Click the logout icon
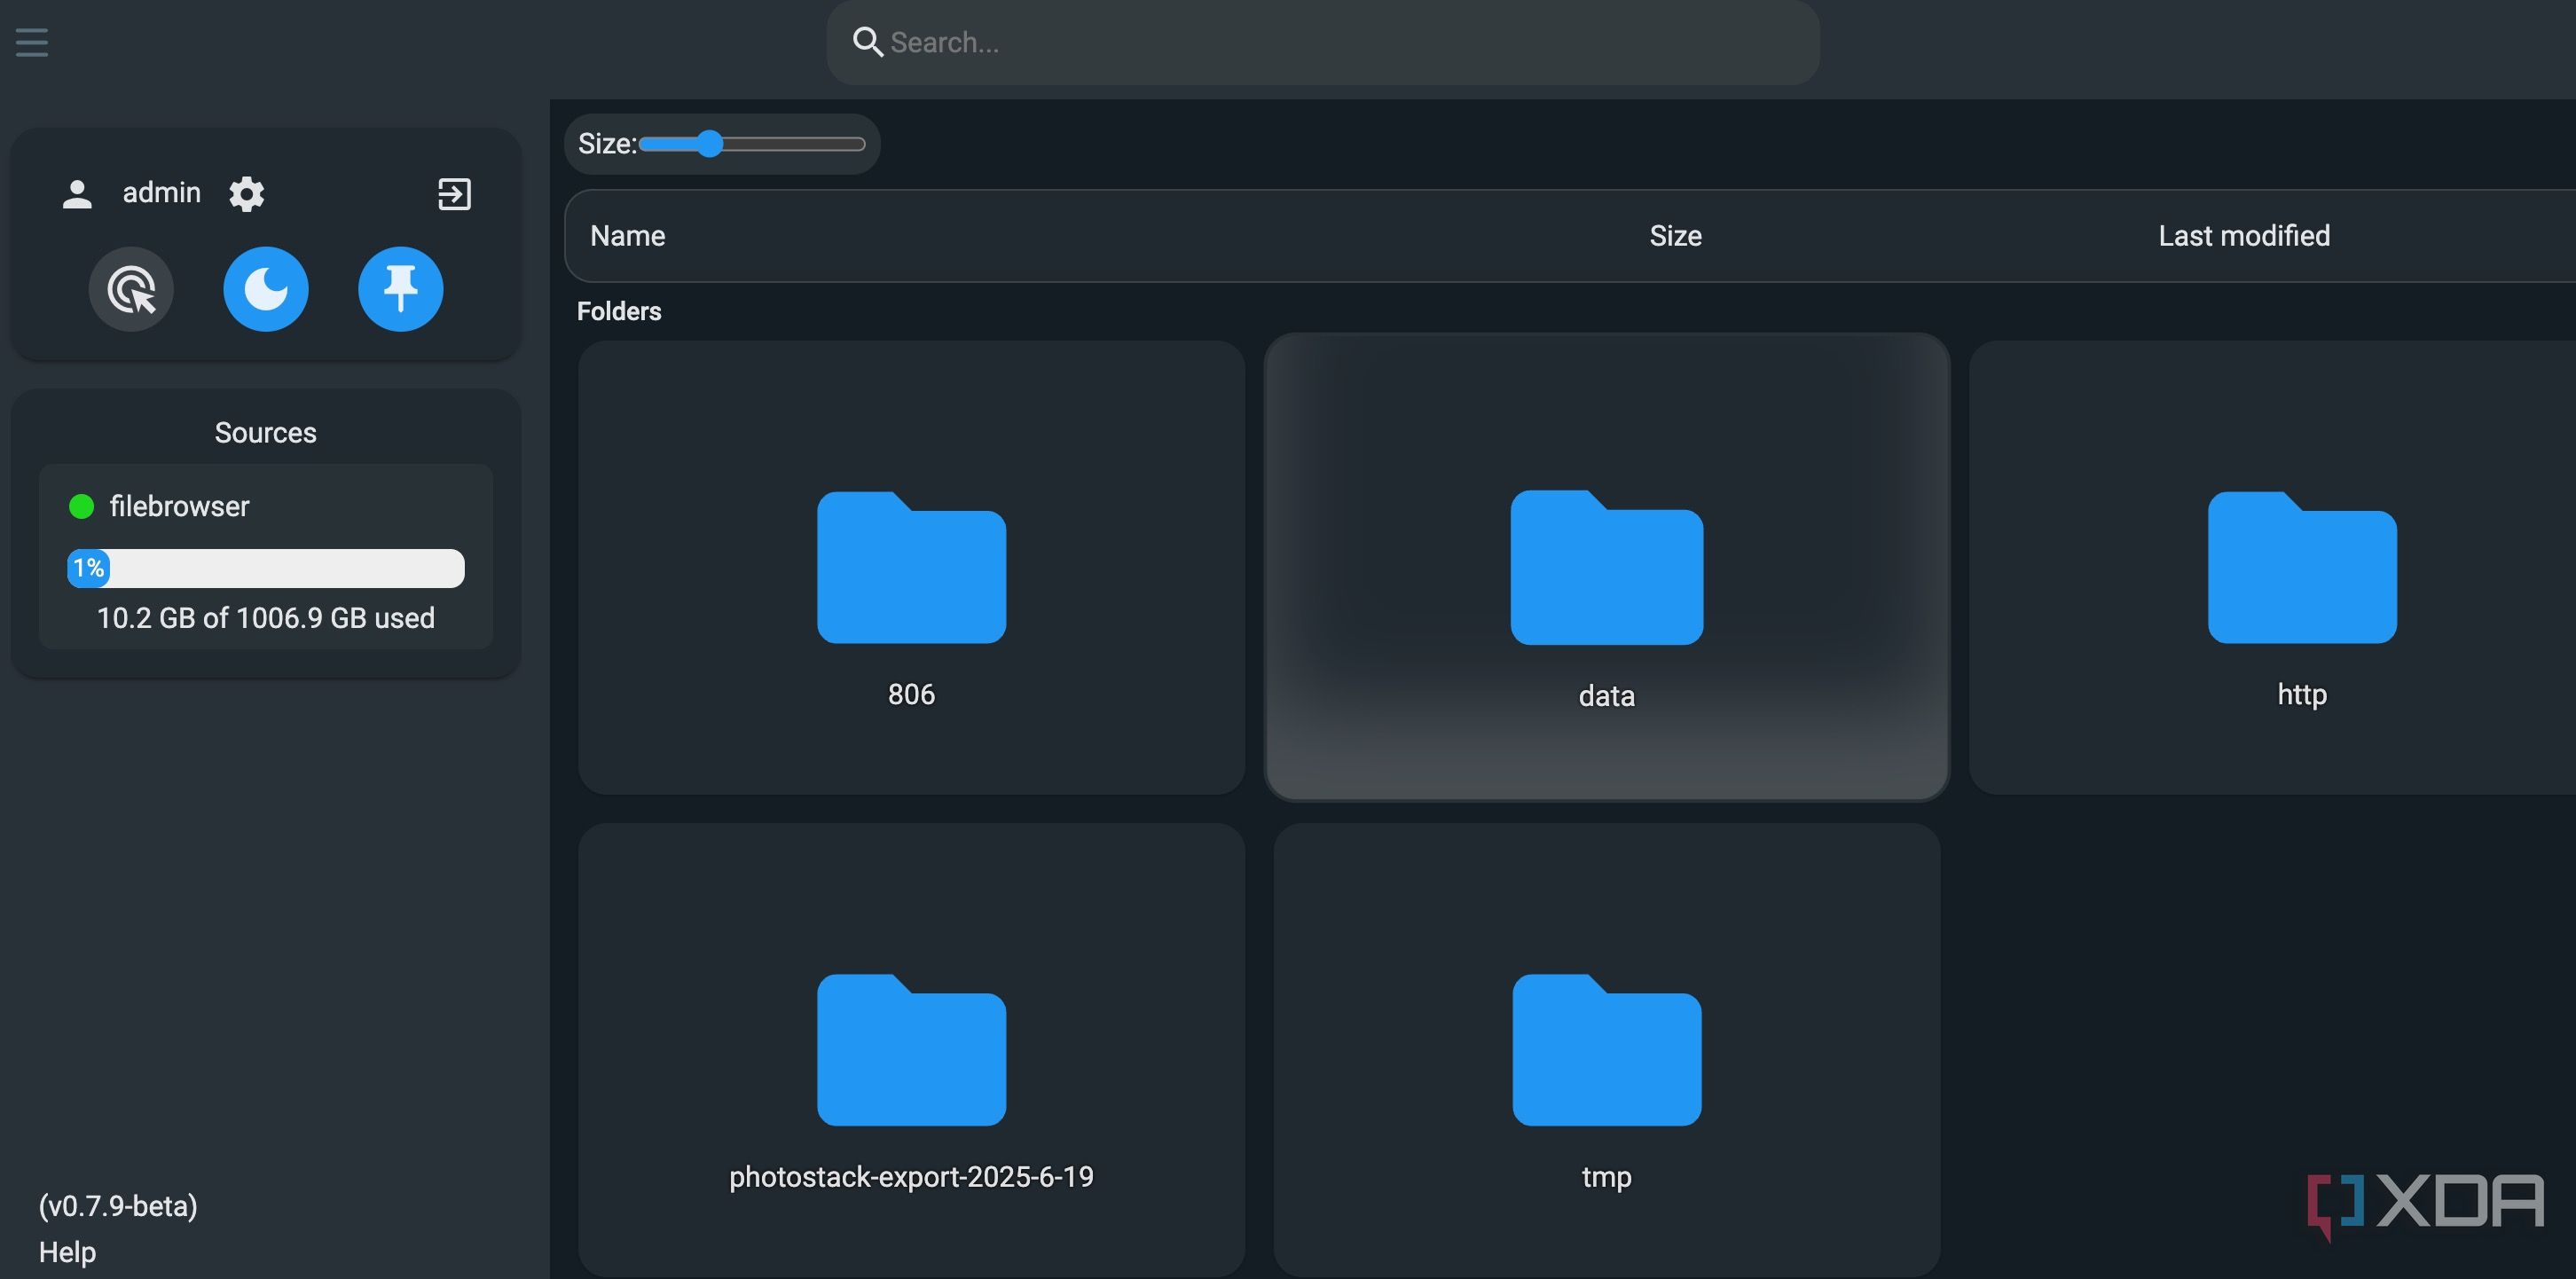Image resolution: width=2576 pixels, height=1279 pixels. pyautogui.click(x=454, y=193)
